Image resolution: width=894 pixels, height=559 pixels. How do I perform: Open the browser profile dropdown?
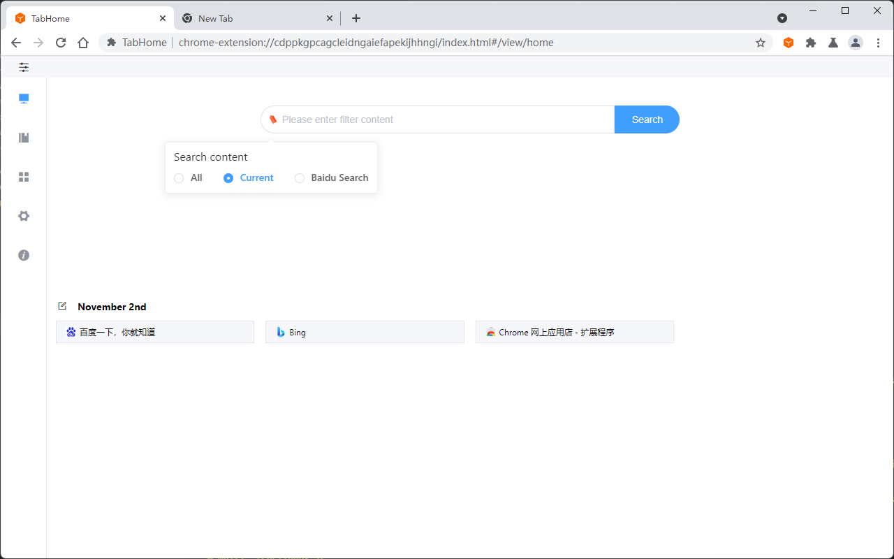click(855, 43)
